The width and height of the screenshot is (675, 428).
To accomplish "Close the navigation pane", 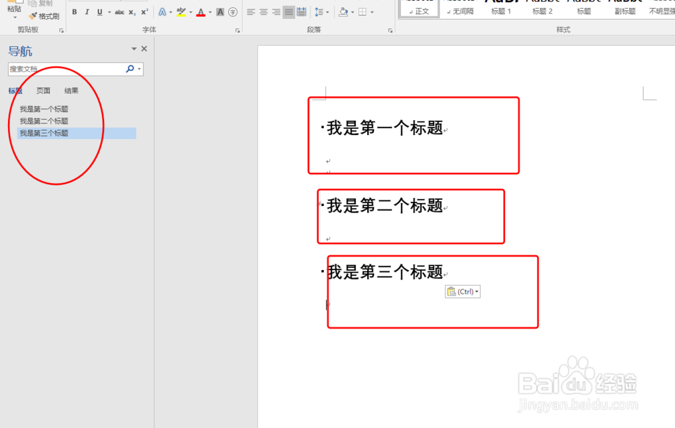I will pyautogui.click(x=144, y=49).
